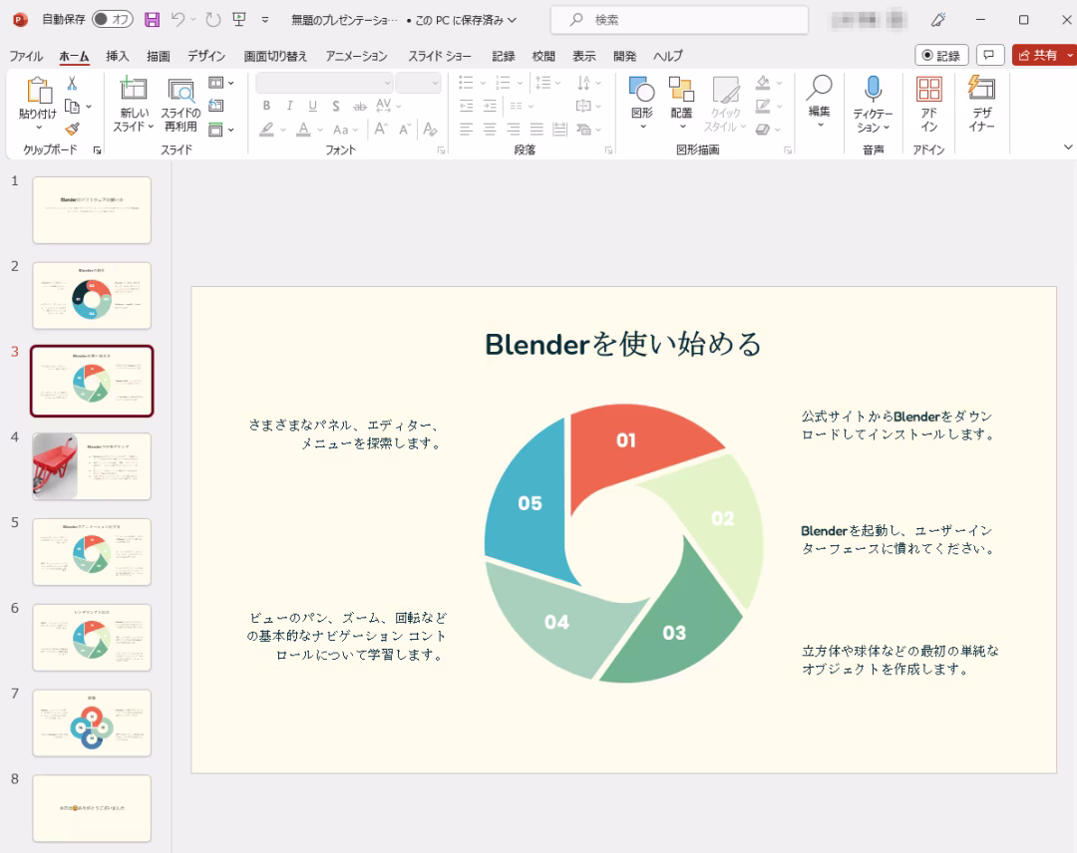This screenshot has width=1077, height=853.
Task: Click the Reset slide icon
Action: (x=216, y=106)
